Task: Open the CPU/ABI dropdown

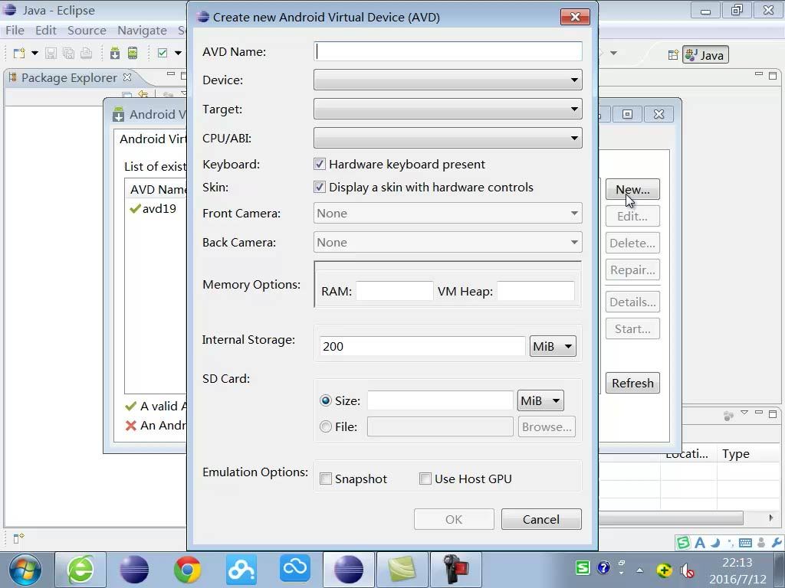Action: 448,138
